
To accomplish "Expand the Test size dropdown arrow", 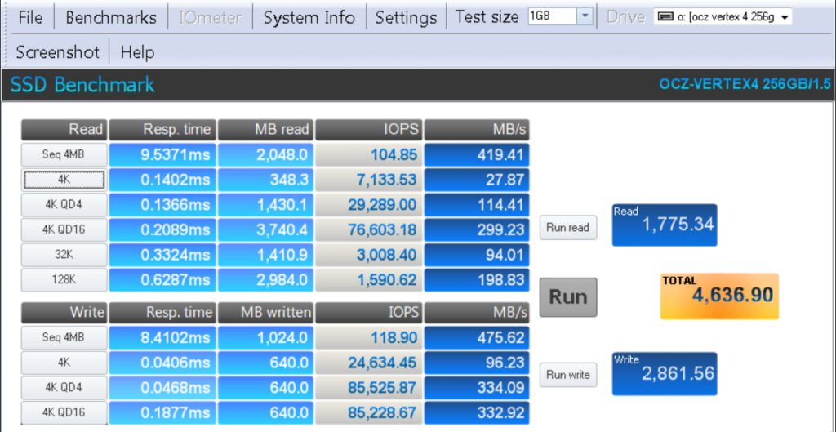I will pos(585,16).
